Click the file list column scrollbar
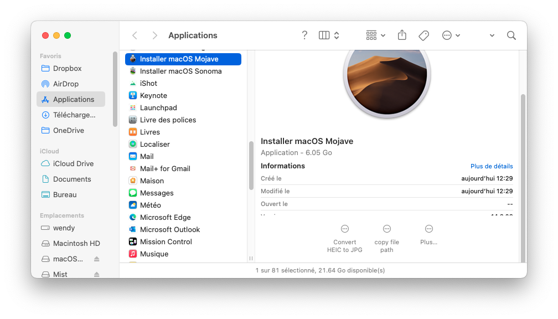The image size is (558, 319). tap(251, 166)
